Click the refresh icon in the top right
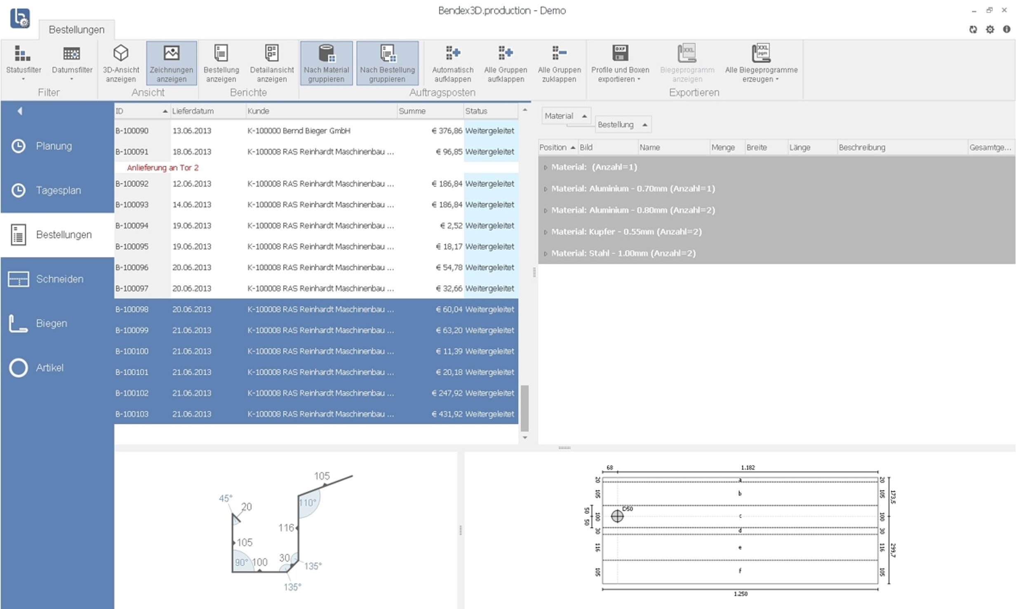Screen dimensions: 1016x609 tap(973, 30)
